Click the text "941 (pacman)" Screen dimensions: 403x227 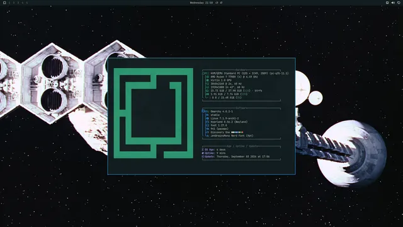(220, 129)
